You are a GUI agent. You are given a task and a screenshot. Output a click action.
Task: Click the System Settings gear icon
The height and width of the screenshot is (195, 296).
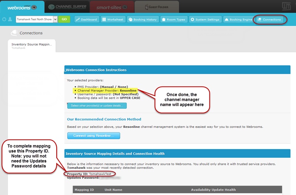pyautogui.click(x=192, y=20)
